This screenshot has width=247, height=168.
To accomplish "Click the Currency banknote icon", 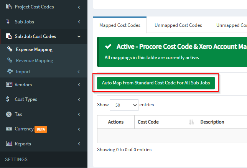I will pyautogui.click(x=9, y=129).
